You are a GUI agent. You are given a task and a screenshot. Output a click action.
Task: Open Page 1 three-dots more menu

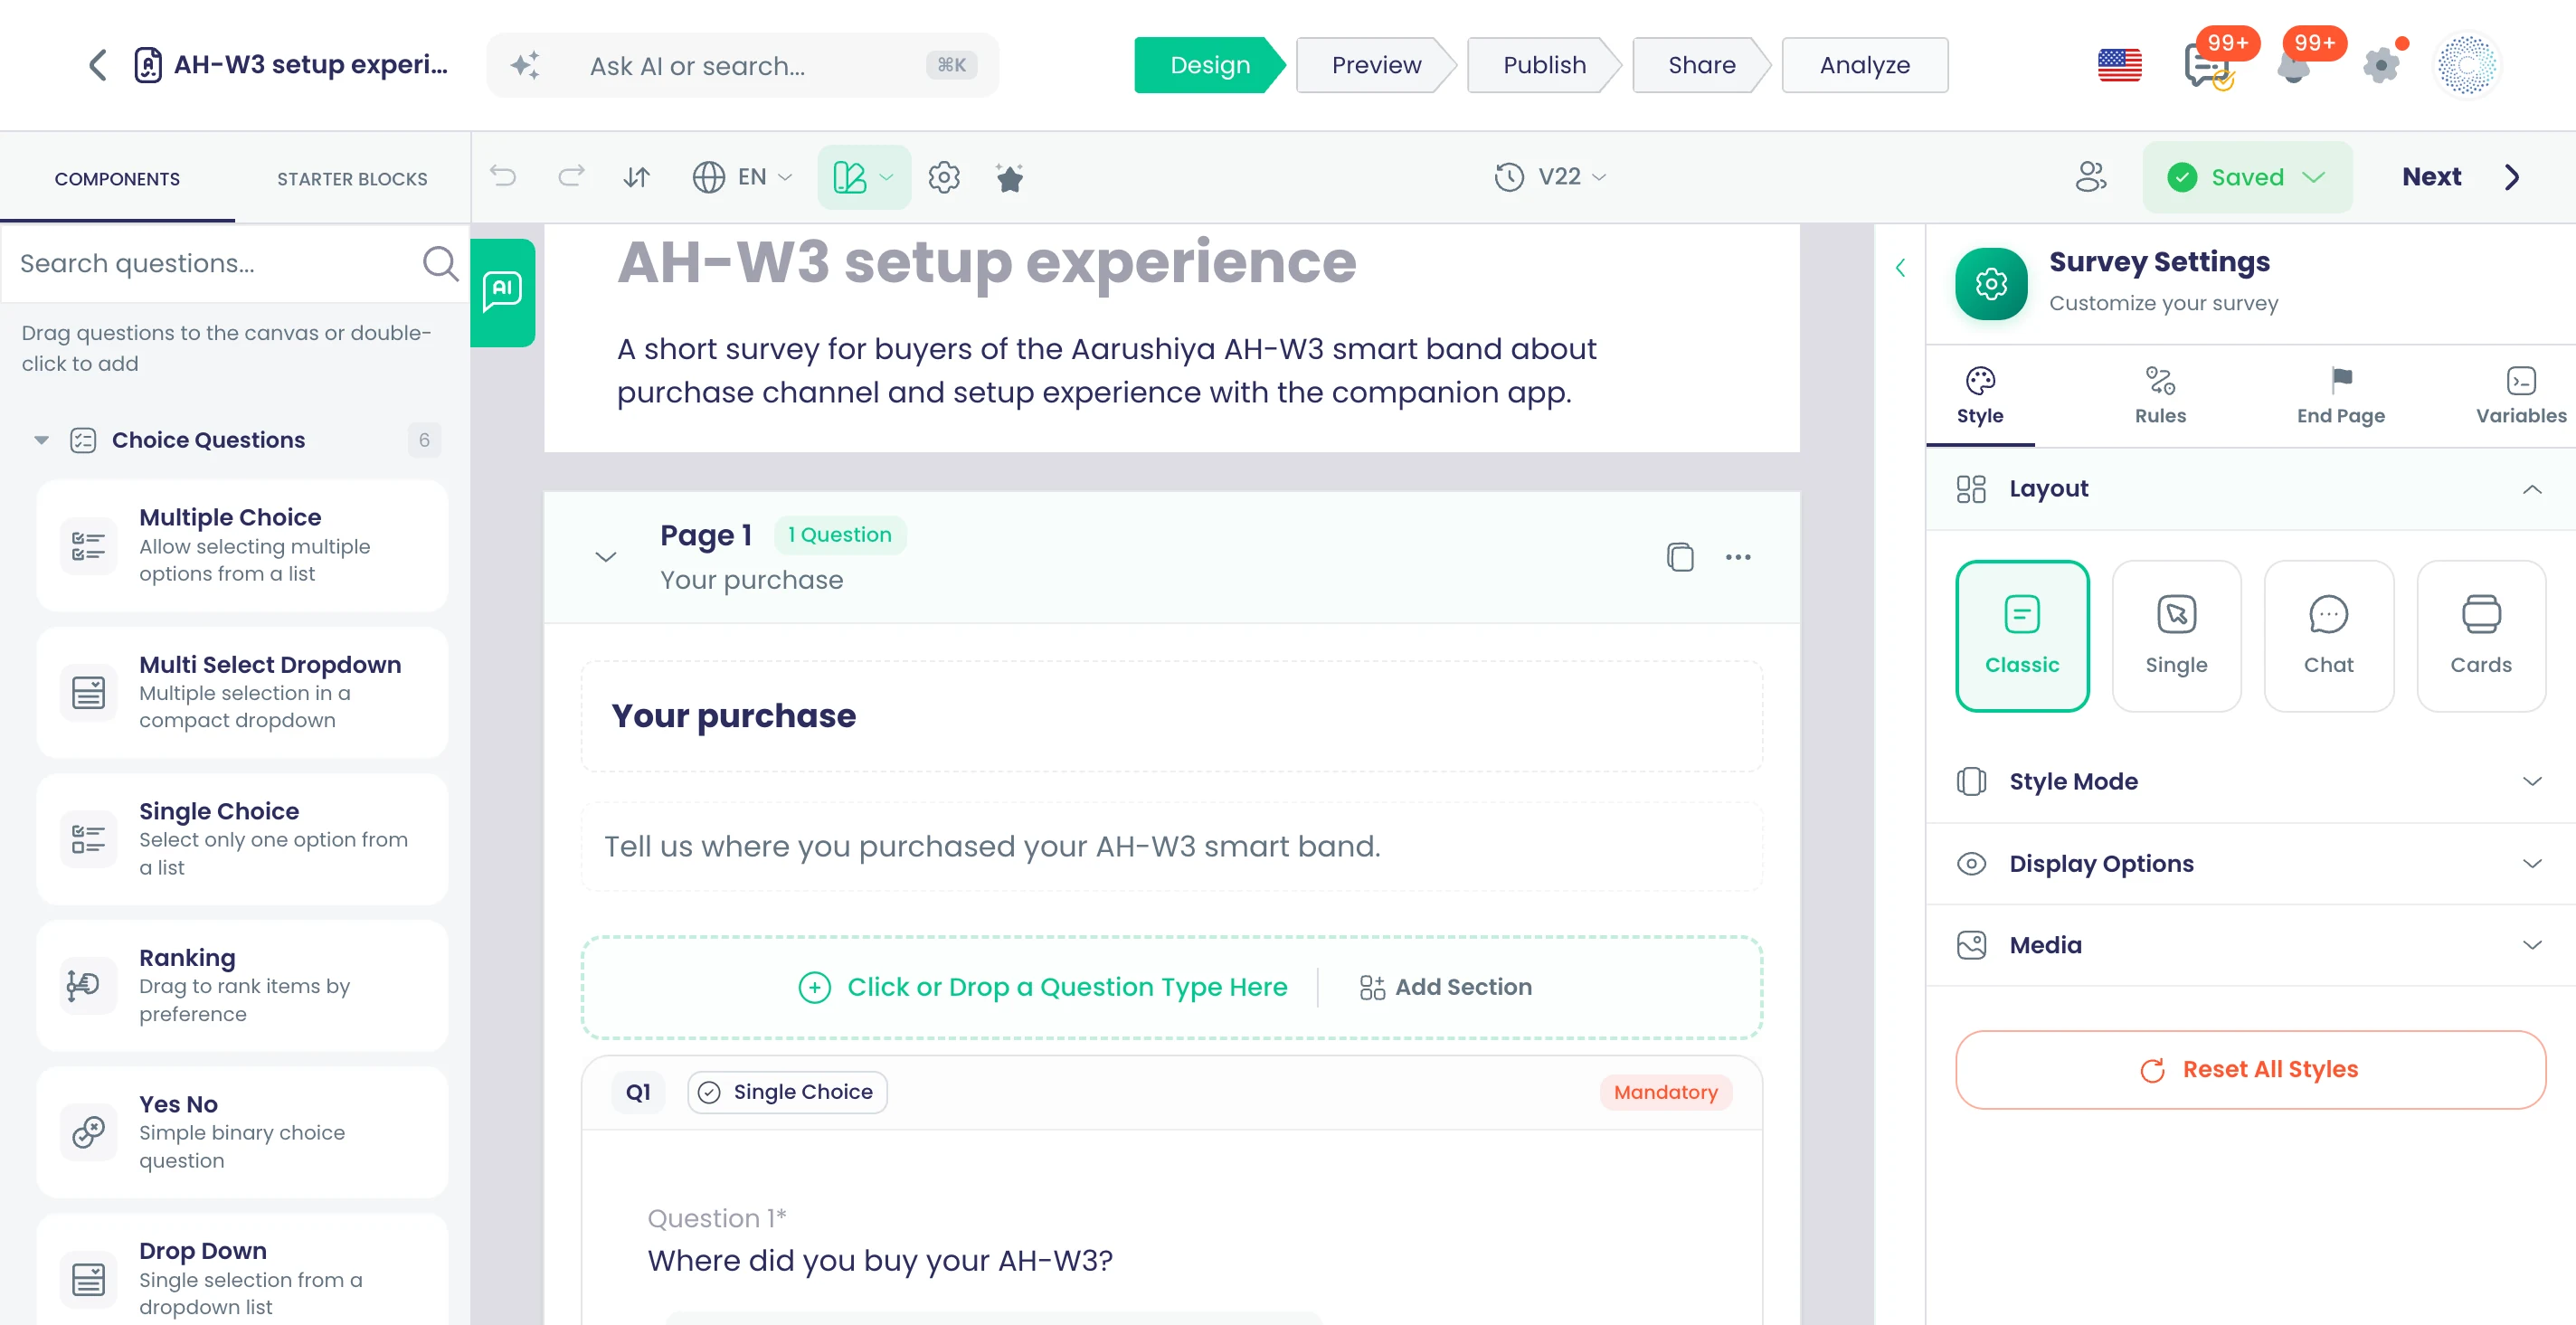1738,557
